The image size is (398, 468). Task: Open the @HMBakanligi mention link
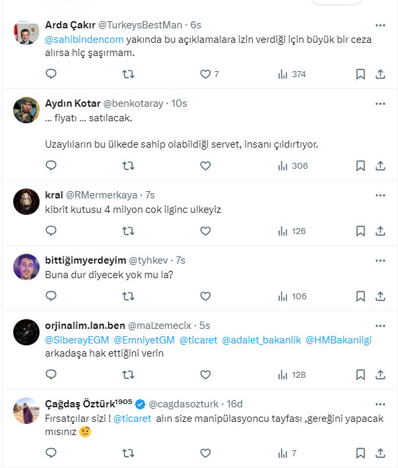pos(339,340)
